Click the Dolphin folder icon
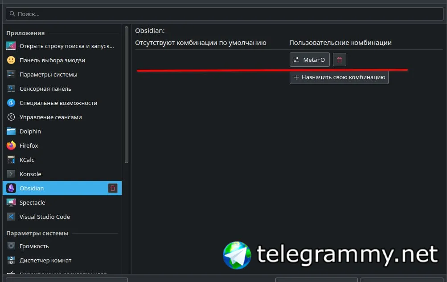The width and height of the screenshot is (447, 282). point(11,131)
